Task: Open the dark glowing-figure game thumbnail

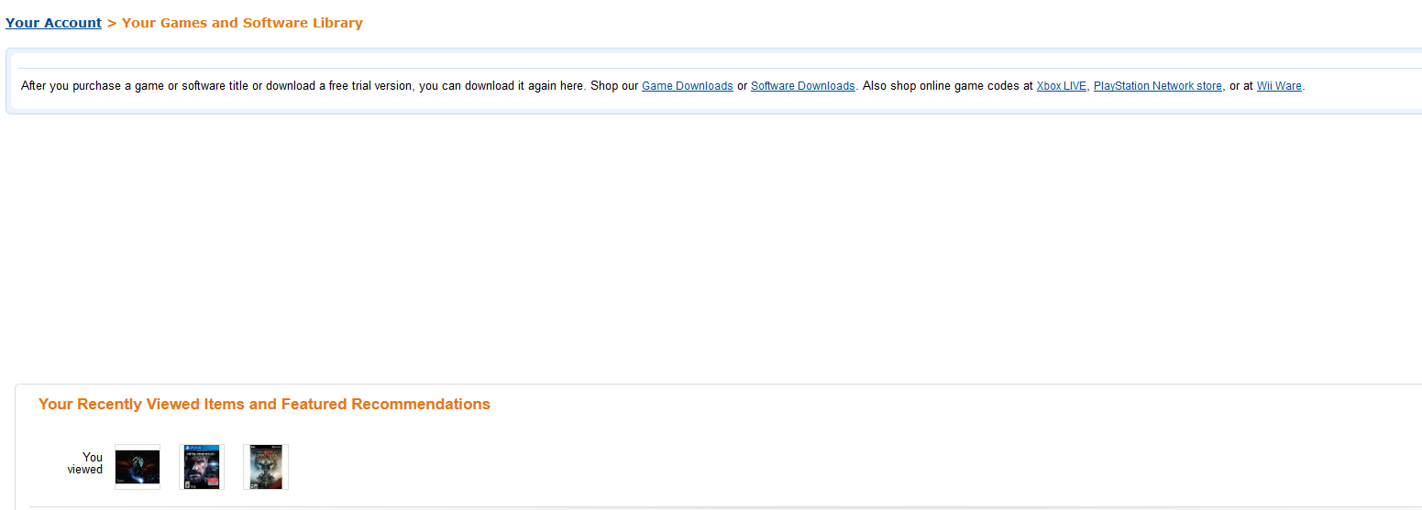Action: pos(138,467)
